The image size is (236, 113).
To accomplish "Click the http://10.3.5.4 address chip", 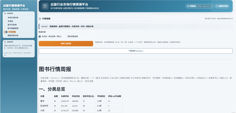I will (x=204, y=6).
